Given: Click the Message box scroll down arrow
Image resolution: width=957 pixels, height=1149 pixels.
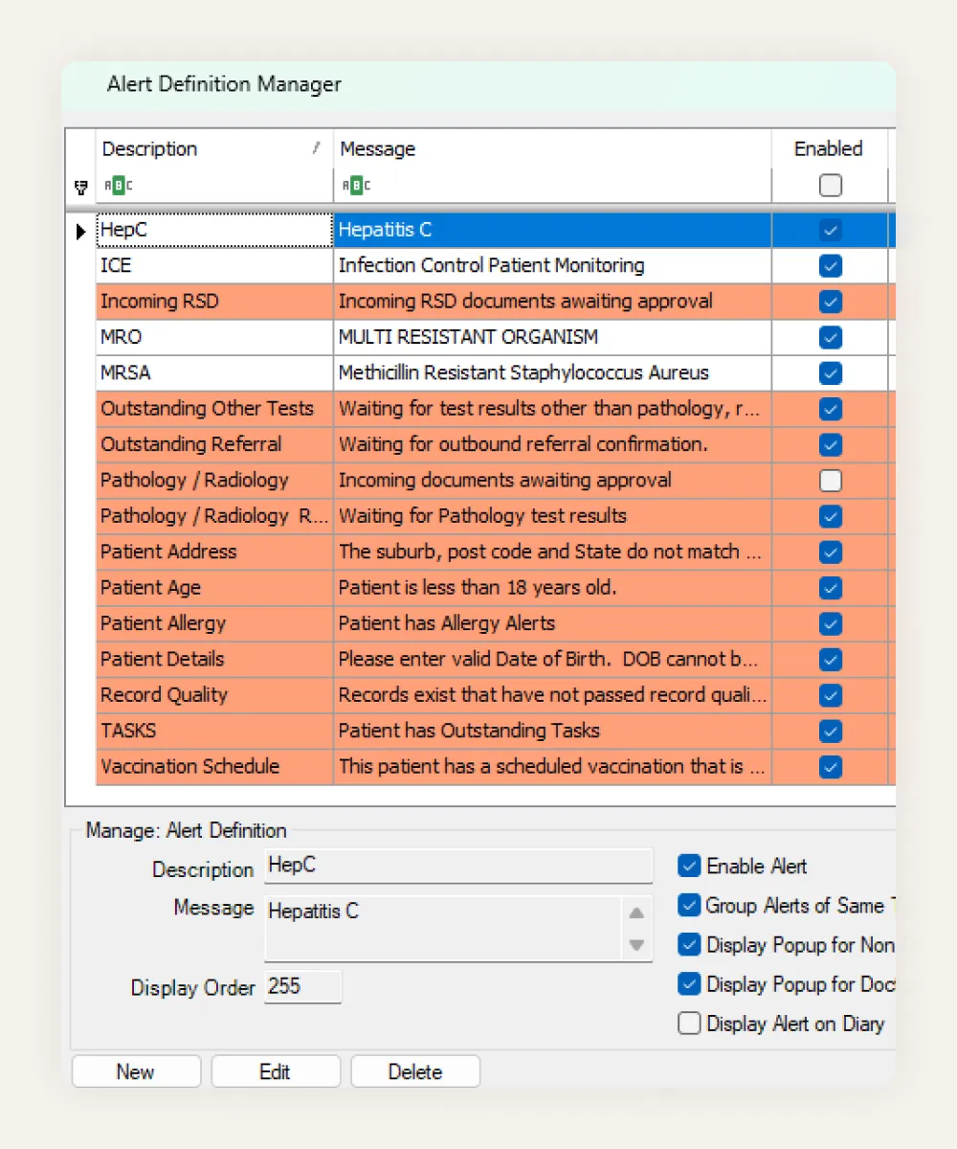Looking at the screenshot, I should (x=636, y=945).
